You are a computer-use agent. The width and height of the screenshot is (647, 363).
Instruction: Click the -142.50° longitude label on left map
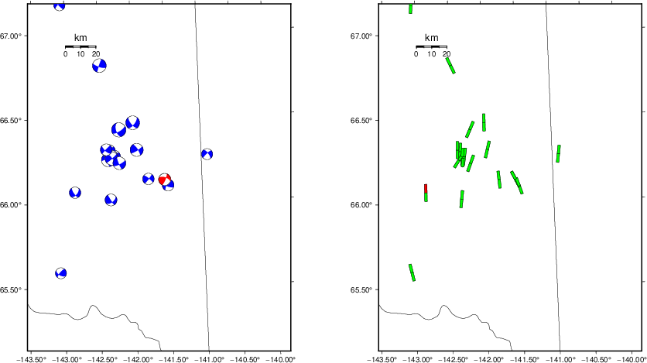(102, 359)
